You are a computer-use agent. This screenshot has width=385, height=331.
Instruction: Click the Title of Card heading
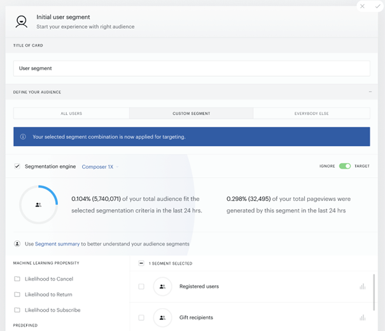[28, 45]
